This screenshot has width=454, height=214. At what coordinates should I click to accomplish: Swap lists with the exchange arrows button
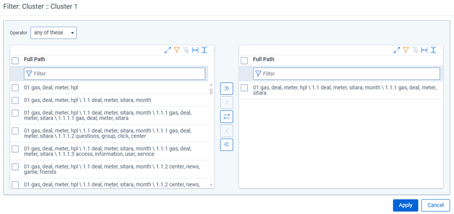(227, 117)
